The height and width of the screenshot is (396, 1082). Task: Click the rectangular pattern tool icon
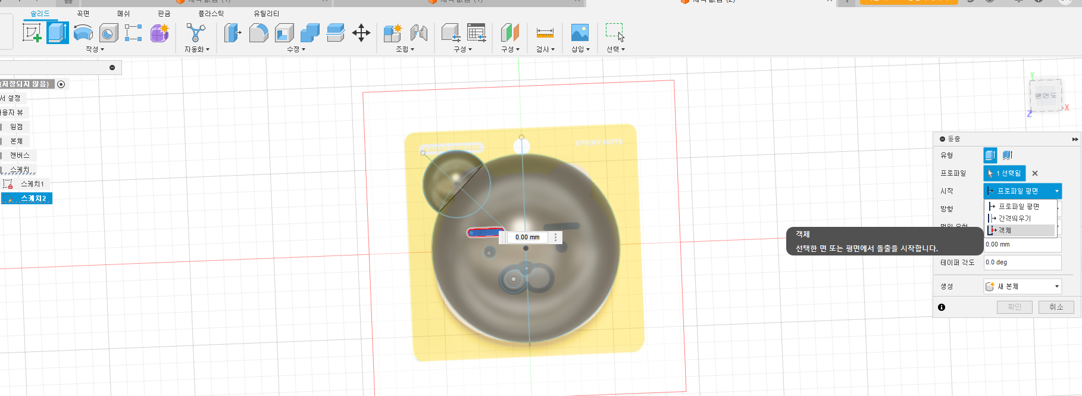pos(133,33)
